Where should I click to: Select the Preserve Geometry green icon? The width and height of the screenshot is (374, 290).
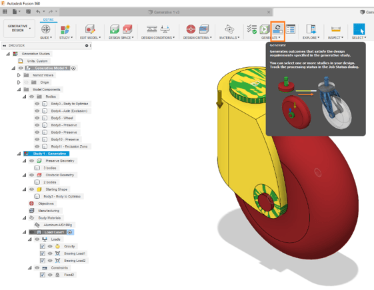coord(115,29)
